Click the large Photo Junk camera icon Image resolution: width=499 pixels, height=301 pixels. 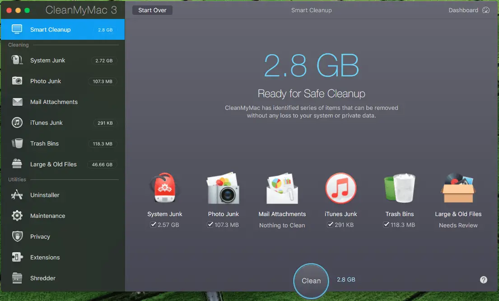pos(224,188)
